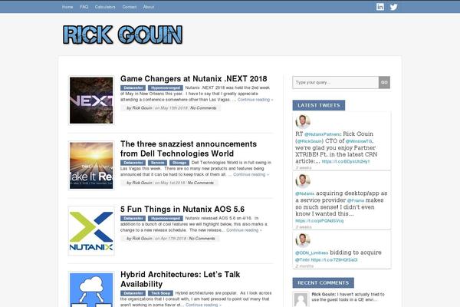Screen dimensions: 460x307
Task: Click the @Tintri mention
Action: (x=303, y=259)
